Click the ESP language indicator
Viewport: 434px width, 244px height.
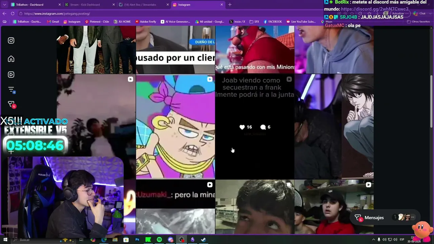[402, 240]
